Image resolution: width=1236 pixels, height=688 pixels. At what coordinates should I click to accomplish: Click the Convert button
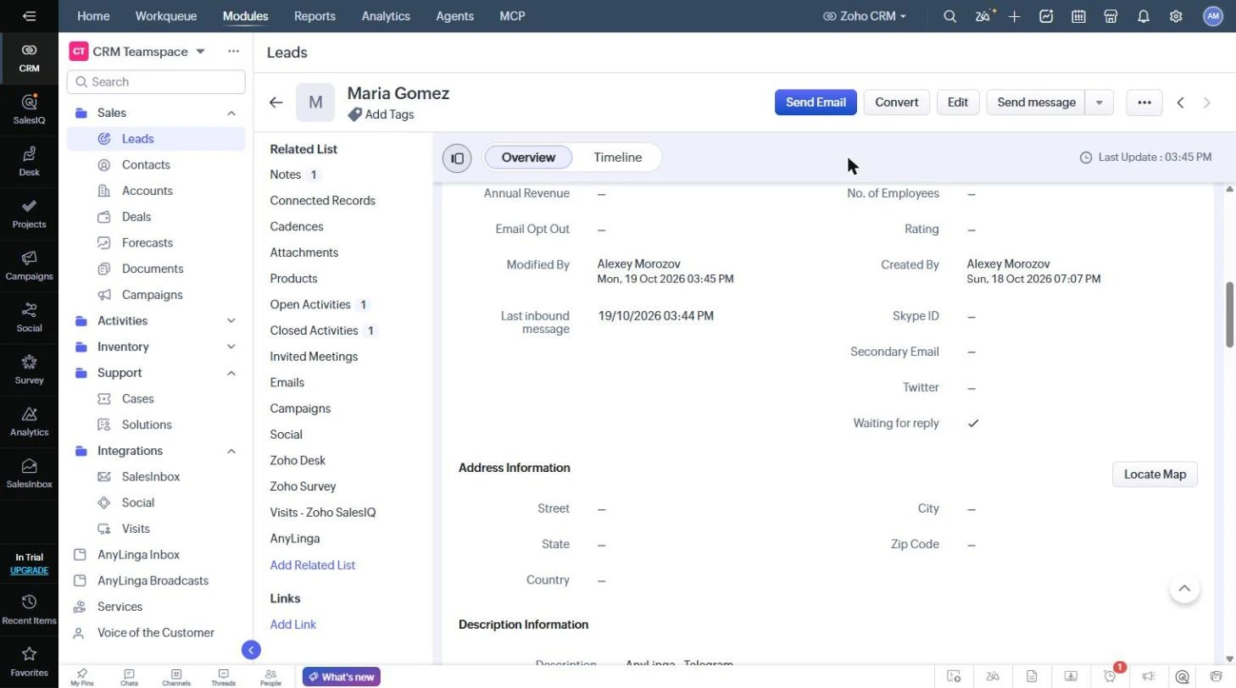click(896, 103)
